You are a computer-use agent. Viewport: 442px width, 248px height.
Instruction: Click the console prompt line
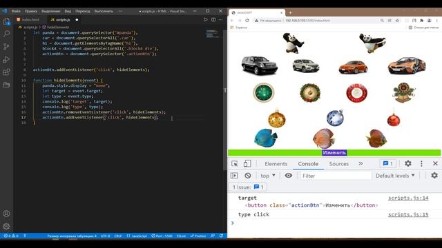[334, 223]
